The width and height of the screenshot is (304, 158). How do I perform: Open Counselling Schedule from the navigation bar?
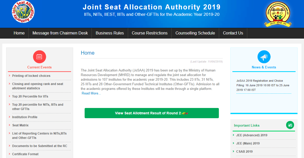pos(195,33)
